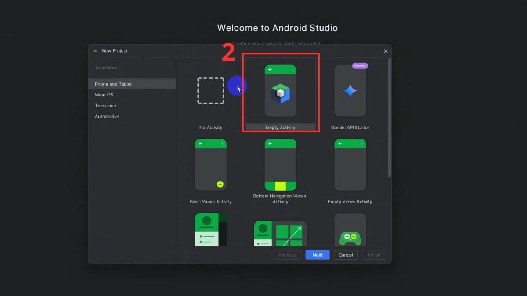The image size is (527, 296).
Task: Click the disabled Previous button
Action: (288, 255)
